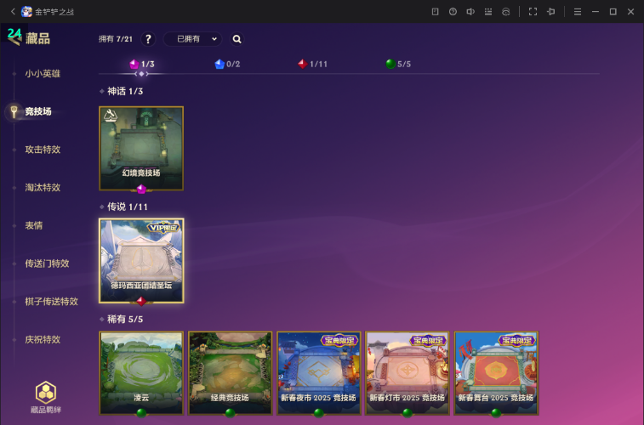Select 新春舞台 2025 竞技场 card
Image resolution: width=644 pixels, height=425 pixels.
[x=496, y=373]
